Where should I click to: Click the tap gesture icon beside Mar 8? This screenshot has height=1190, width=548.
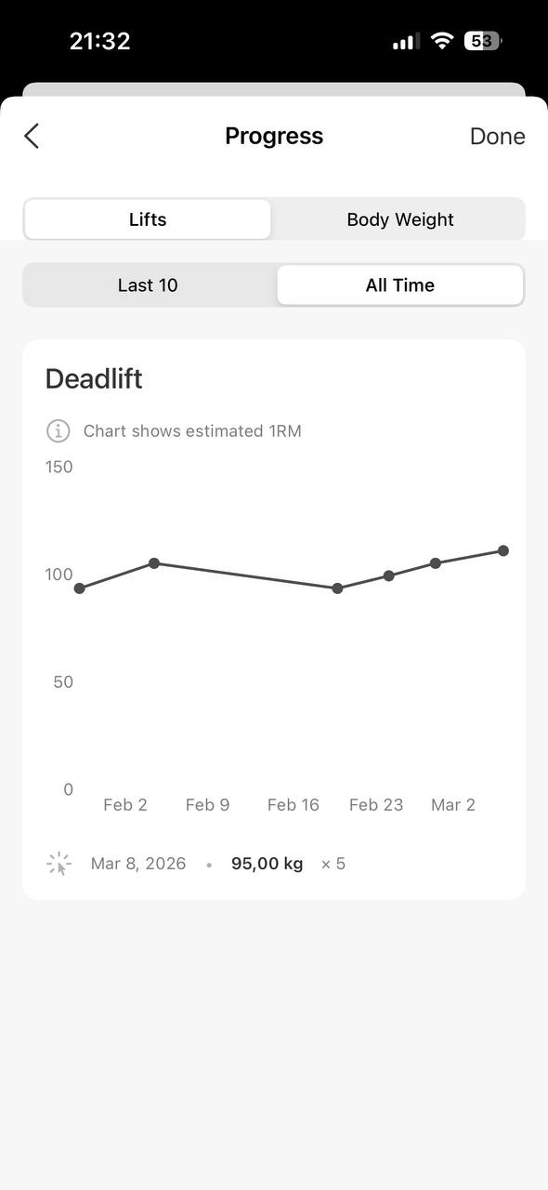click(56, 863)
